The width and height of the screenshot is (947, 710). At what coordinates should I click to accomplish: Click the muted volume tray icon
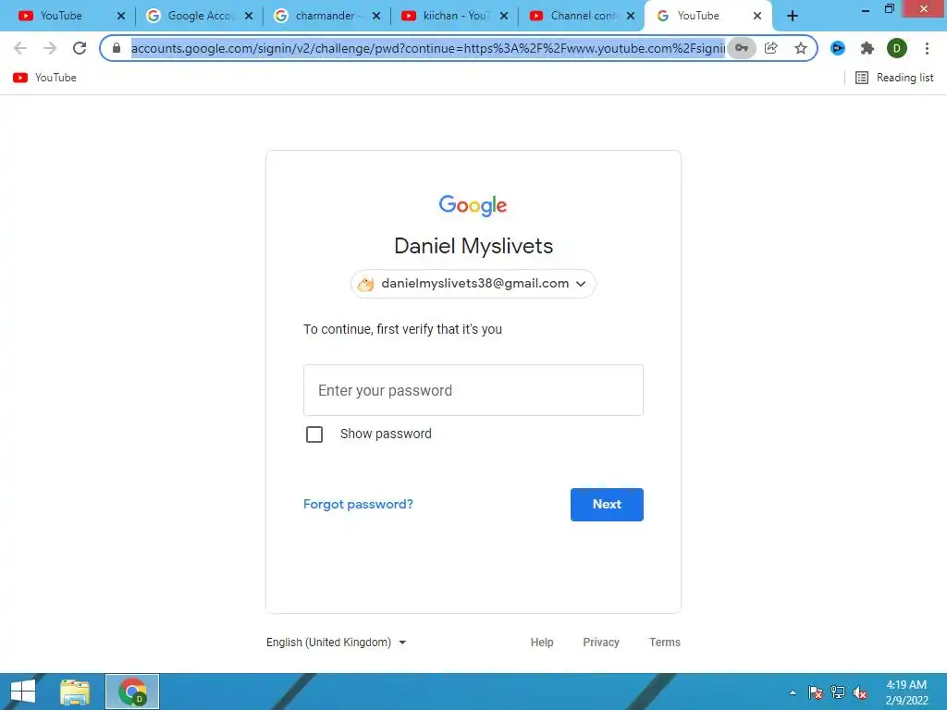pyautogui.click(x=860, y=692)
